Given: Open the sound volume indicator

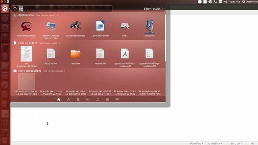Looking at the screenshot, I should pyautogui.click(x=226, y=2).
